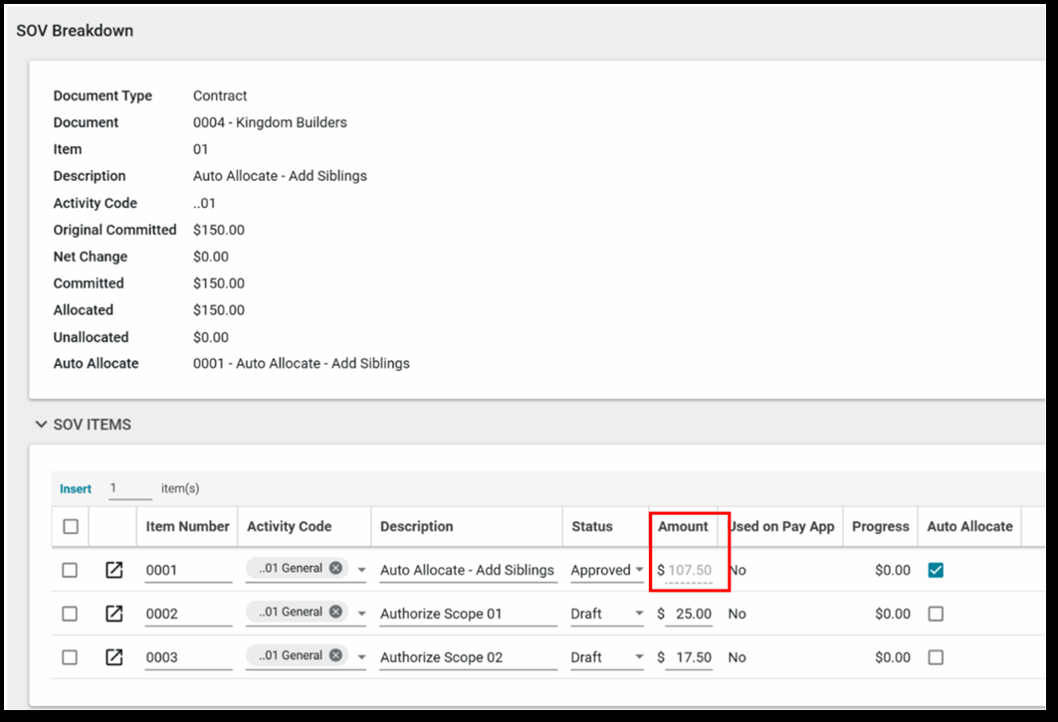The width and height of the screenshot is (1058, 722).
Task: Clear activity code chip on row 0003
Action: 336,656
